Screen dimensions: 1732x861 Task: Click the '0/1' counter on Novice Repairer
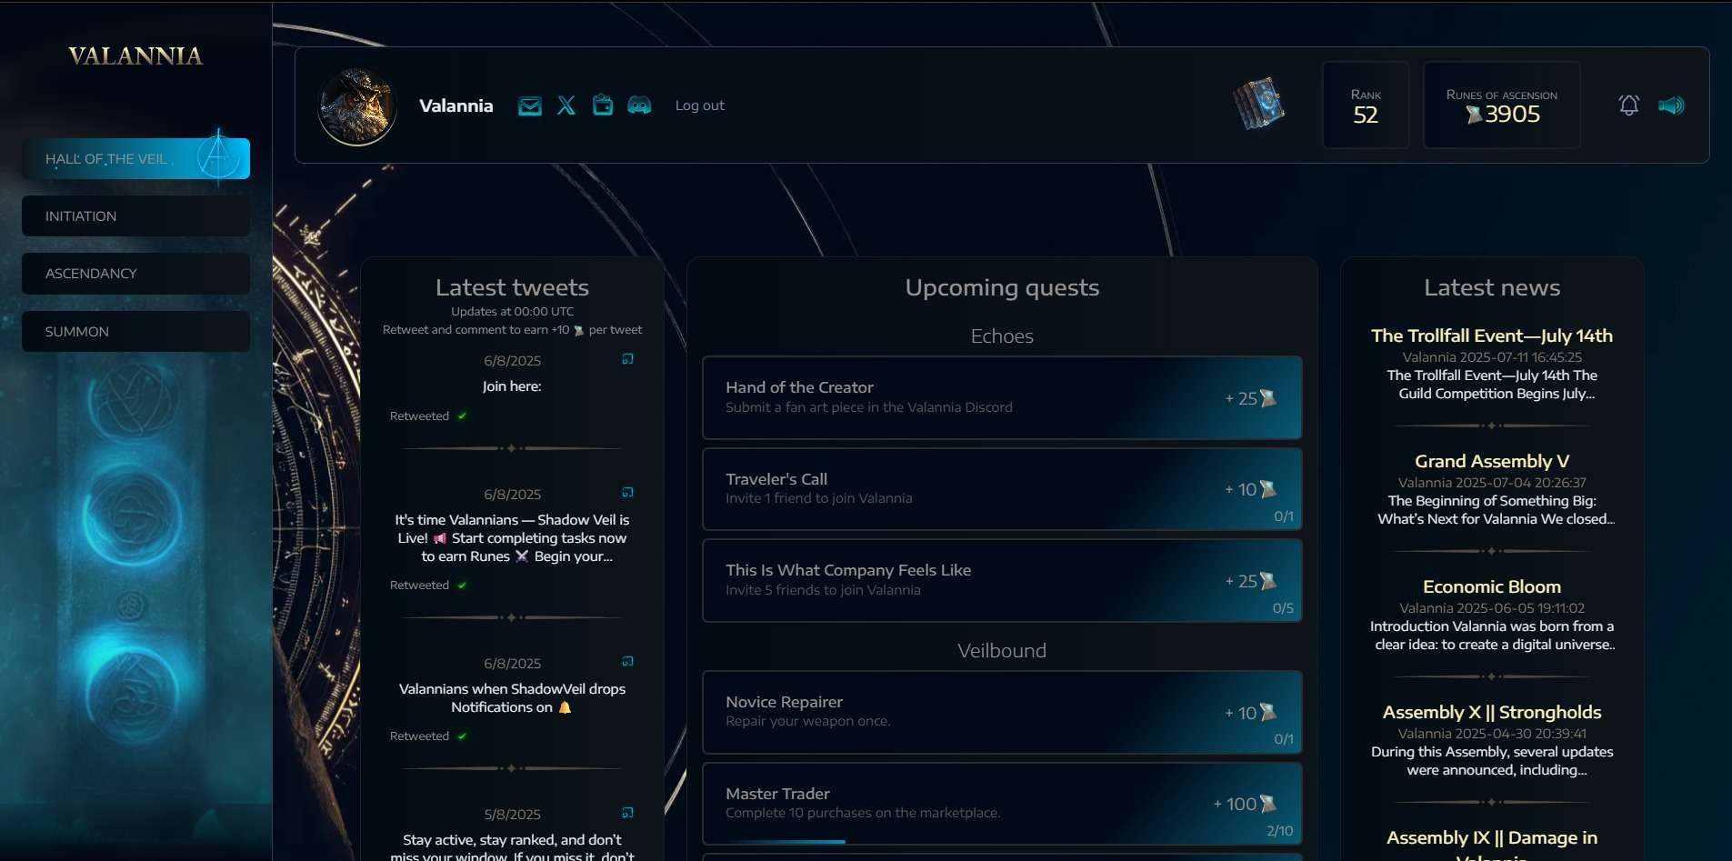pyautogui.click(x=1284, y=739)
